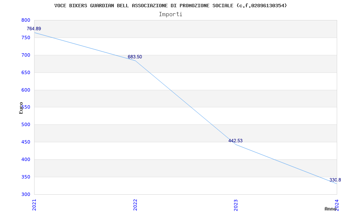
Task: Click the chart title mentioning VOCE BIKERS GUARDIAN BELL
Action: click(x=170, y=6)
